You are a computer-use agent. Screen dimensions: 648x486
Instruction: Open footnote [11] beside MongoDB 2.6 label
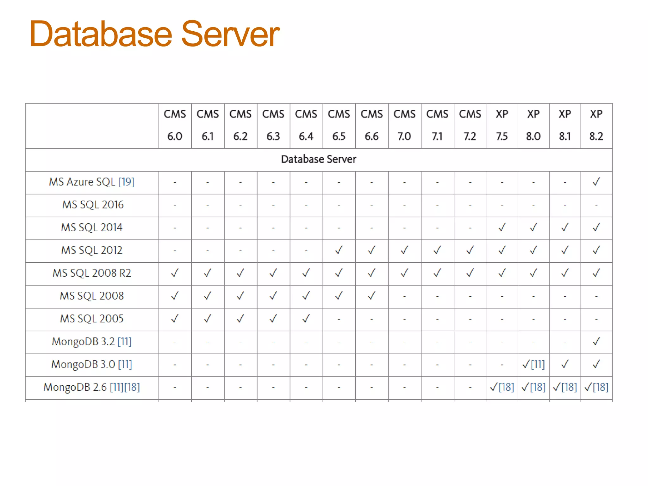[x=117, y=387]
